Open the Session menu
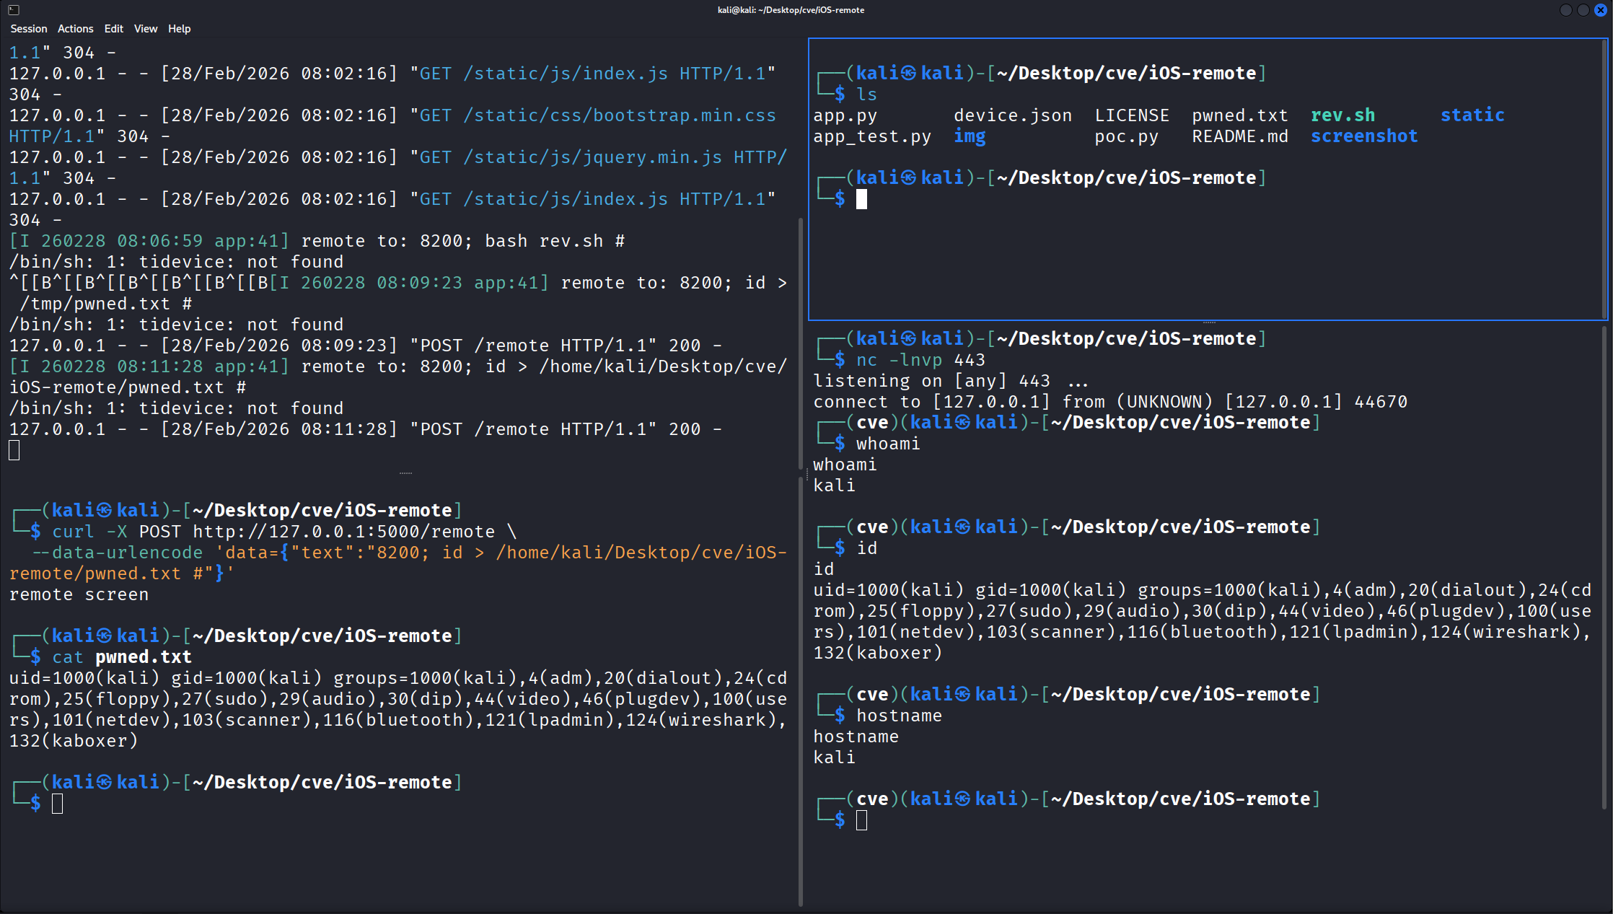The width and height of the screenshot is (1613, 914). (x=28, y=29)
